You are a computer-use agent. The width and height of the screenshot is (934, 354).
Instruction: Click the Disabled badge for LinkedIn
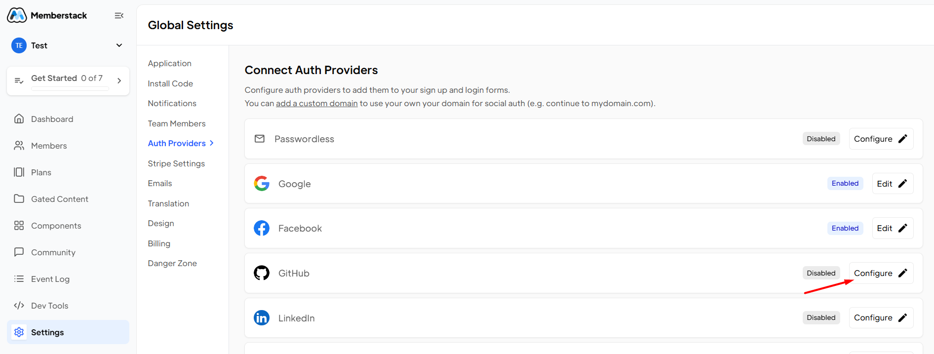tap(821, 317)
